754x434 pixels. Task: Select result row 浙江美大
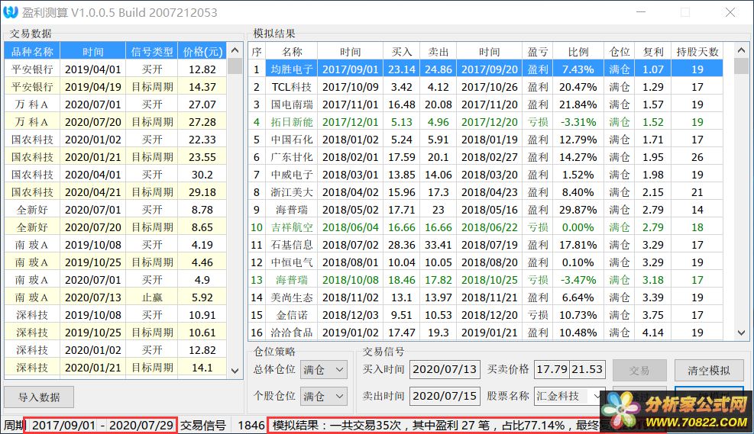[x=486, y=192]
